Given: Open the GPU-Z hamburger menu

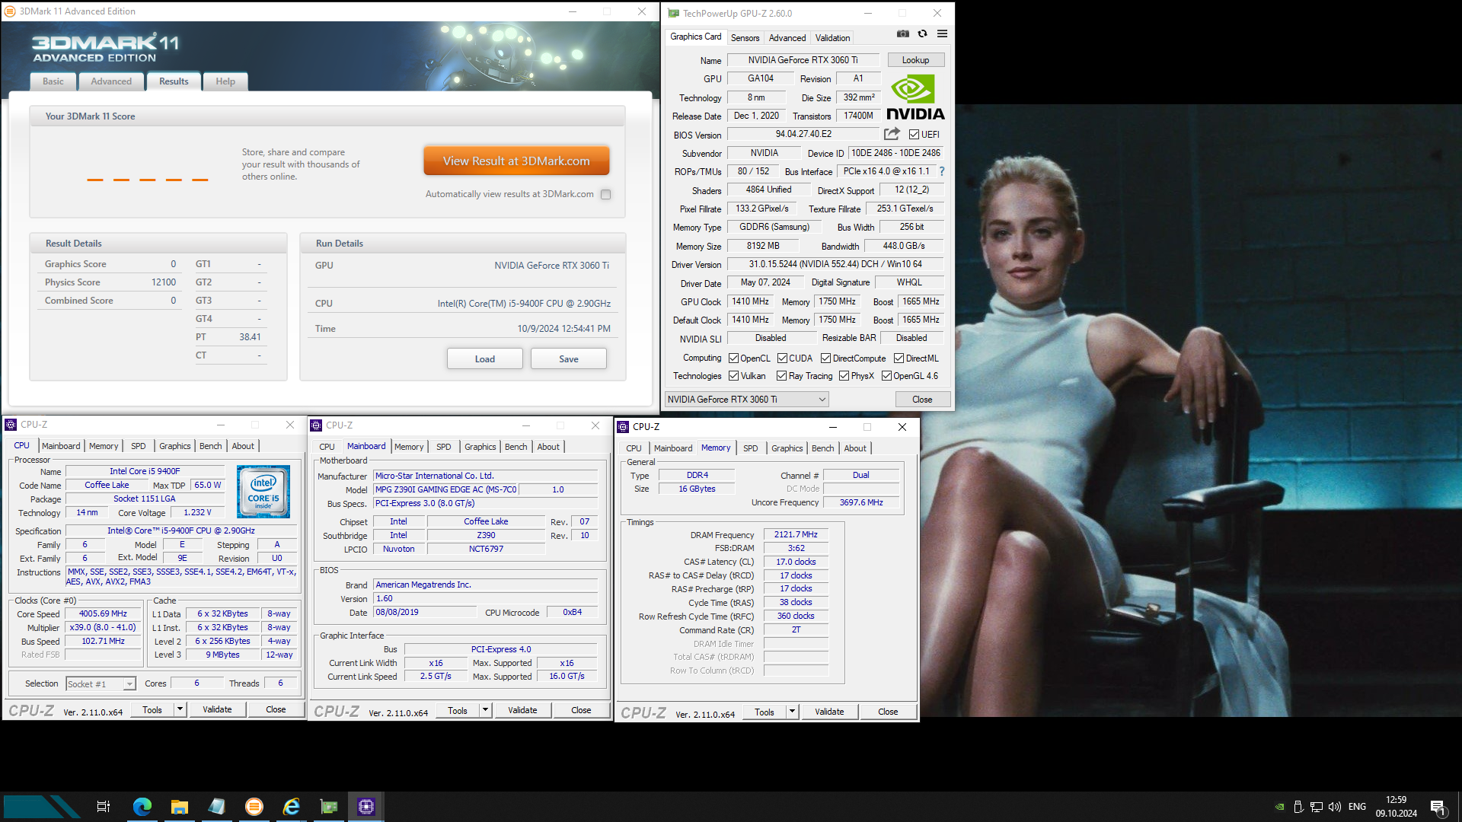Looking at the screenshot, I should tap(942, 33).
